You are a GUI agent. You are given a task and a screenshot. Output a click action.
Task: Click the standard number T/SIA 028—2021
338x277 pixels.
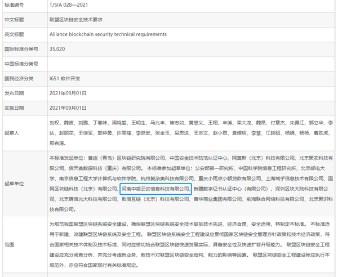pyautogui.click(x=69, y=5)
